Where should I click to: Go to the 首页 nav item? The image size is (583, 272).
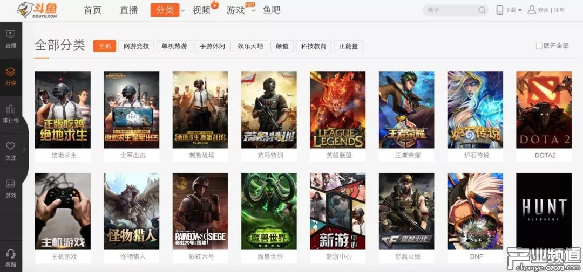[x=93, y=10]
